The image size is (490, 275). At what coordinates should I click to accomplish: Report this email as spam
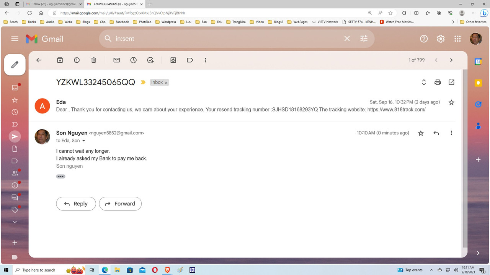click(77, 60)
